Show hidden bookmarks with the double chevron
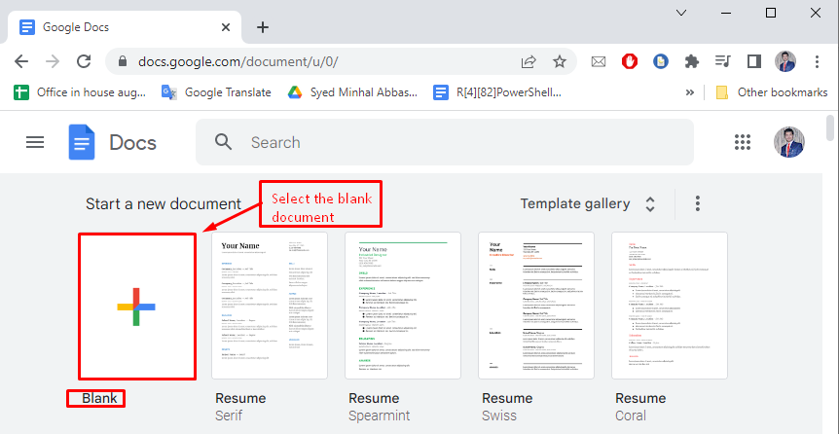The height and width of the screenshot is (434, 839). pos(690,92)
